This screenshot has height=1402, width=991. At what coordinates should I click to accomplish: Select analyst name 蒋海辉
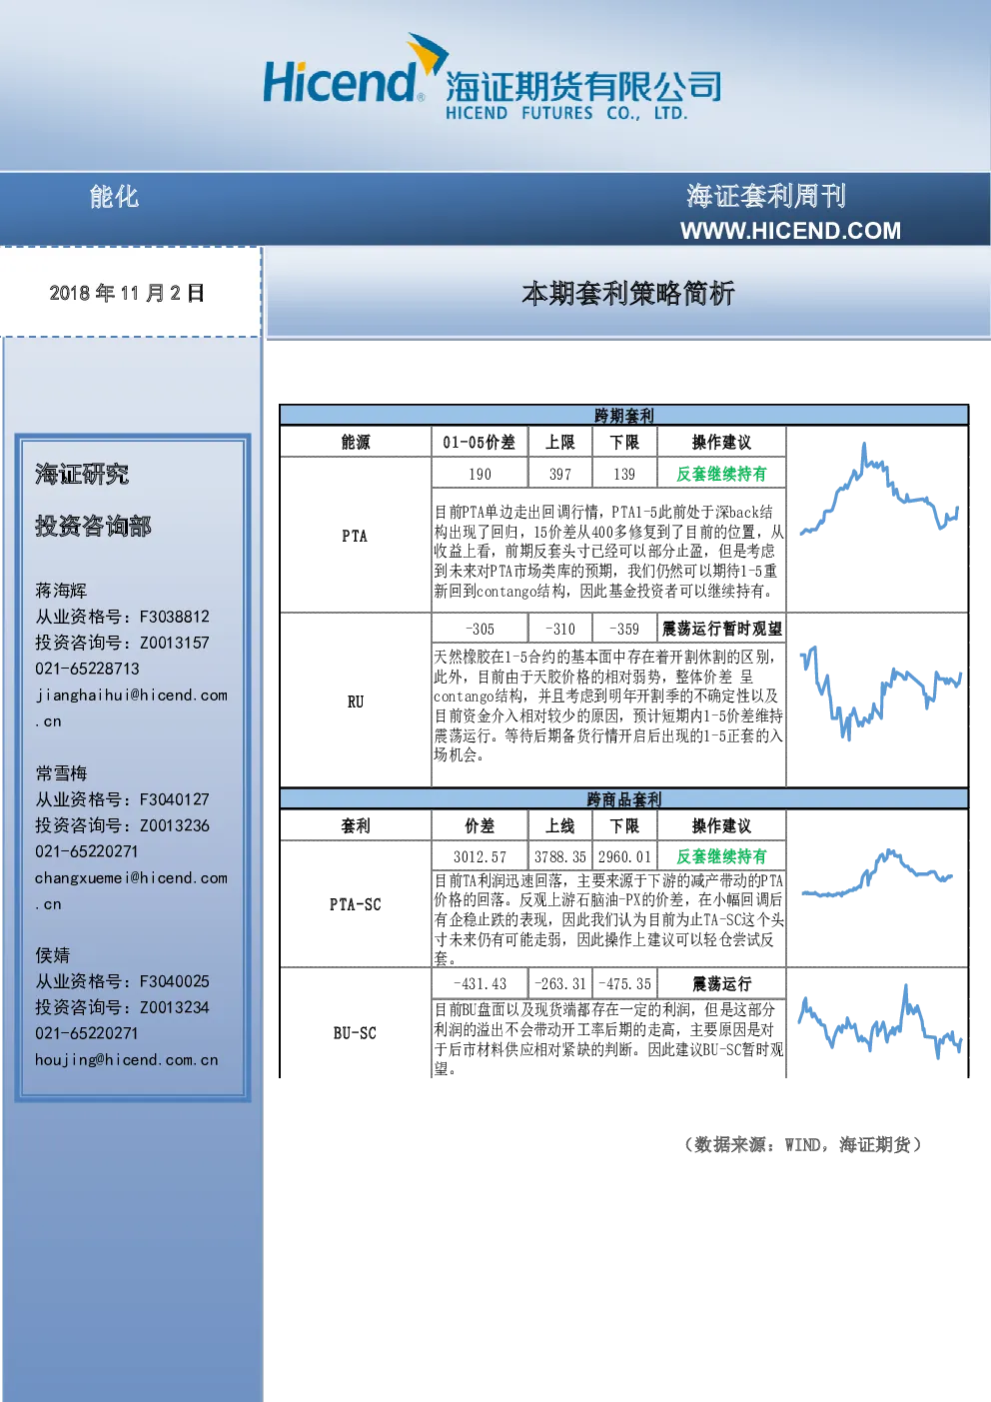click(x=61, y=591)
